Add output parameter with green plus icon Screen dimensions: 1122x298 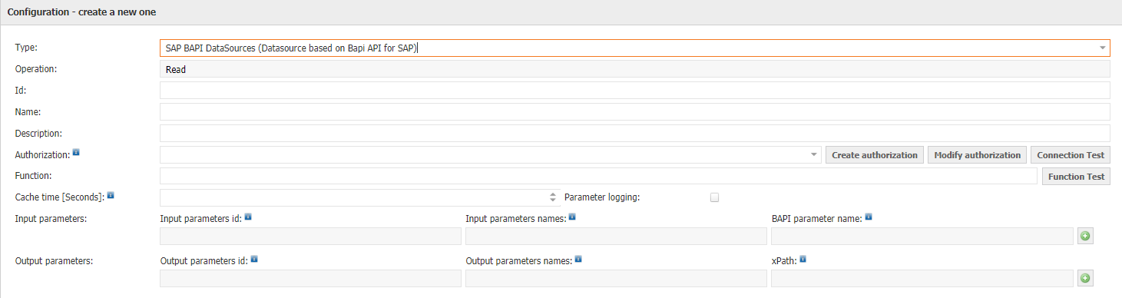1085,278
